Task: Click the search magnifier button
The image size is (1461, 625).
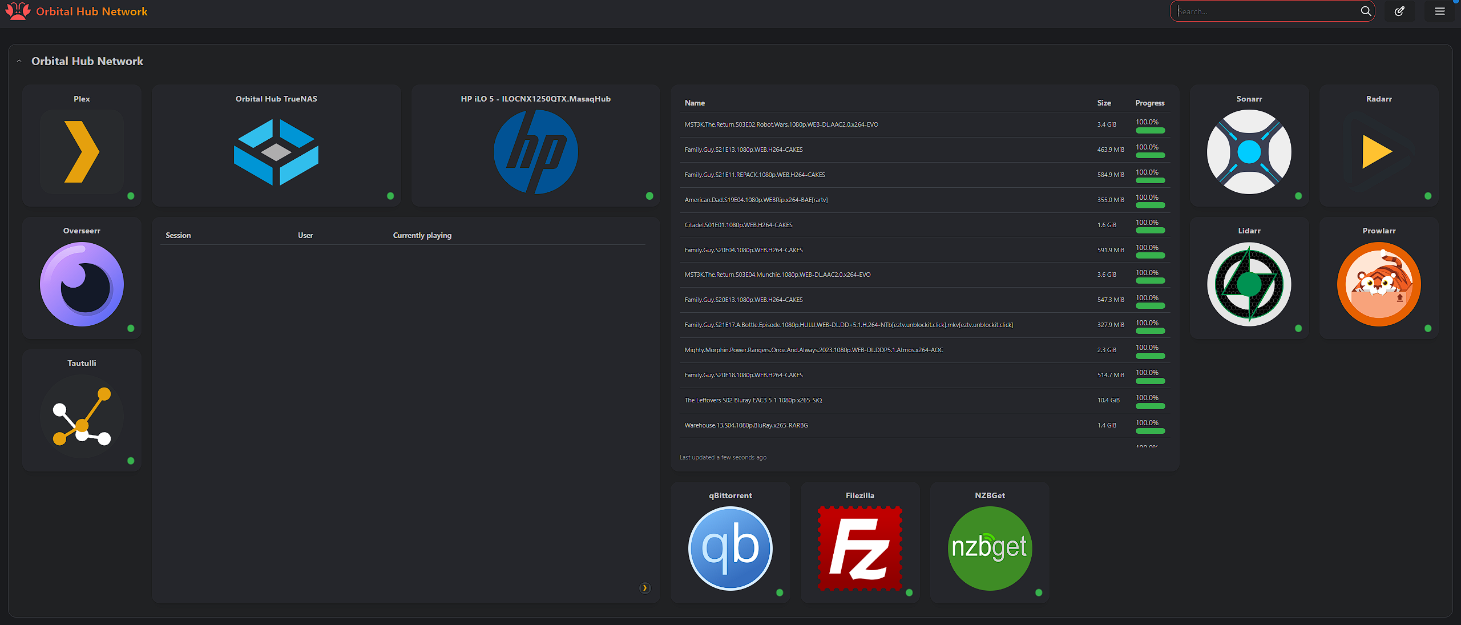Action: pyautogui.click(x=1366, y=11)
